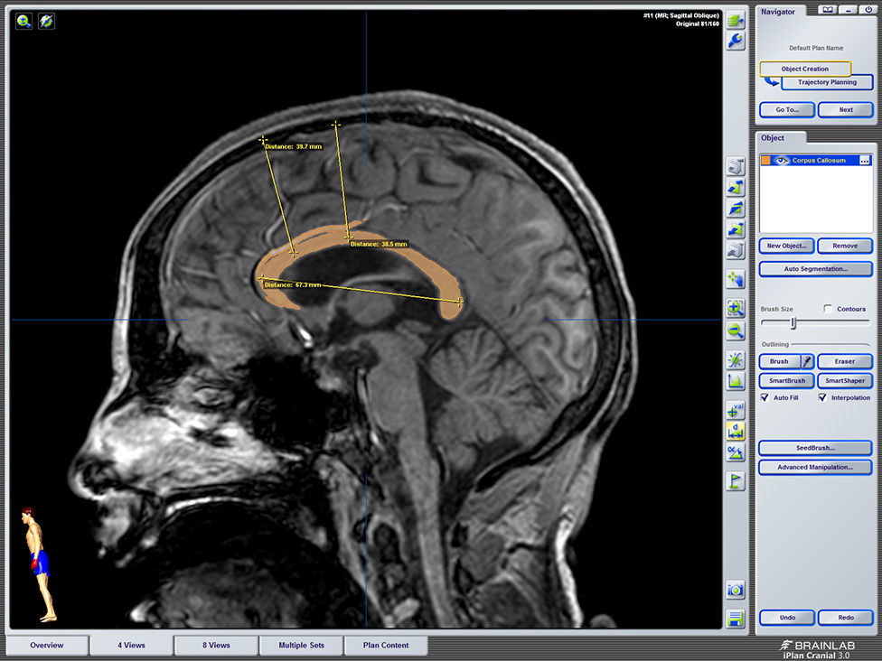882x661 pixels.
Task: Toggle Corpus Callosum visibility eye
Action: pyautogui.click(x=782, y=161)
